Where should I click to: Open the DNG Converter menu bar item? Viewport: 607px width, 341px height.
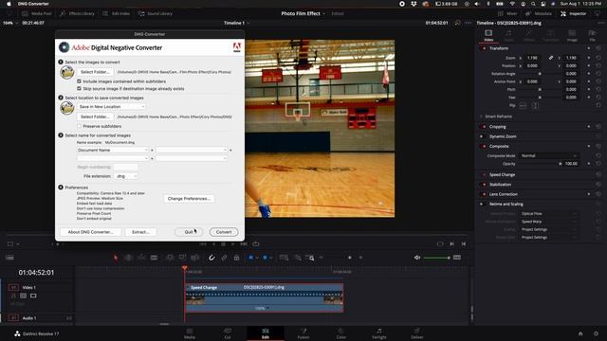click(33, 4)
